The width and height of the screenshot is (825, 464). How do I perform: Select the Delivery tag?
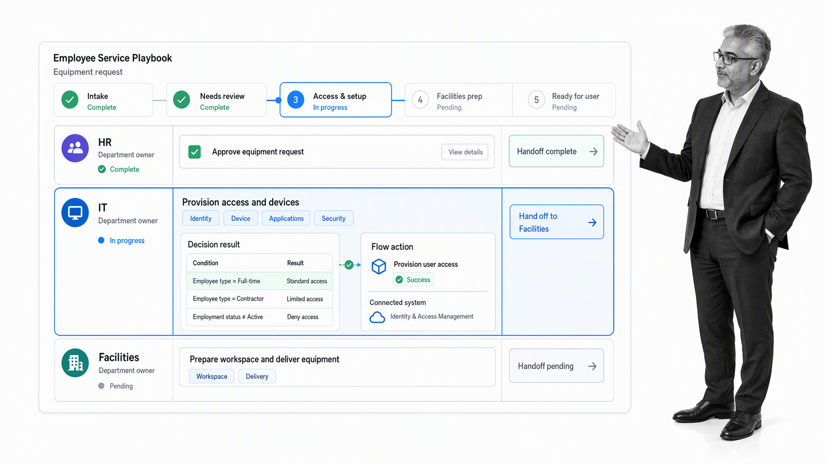point(257,376)
